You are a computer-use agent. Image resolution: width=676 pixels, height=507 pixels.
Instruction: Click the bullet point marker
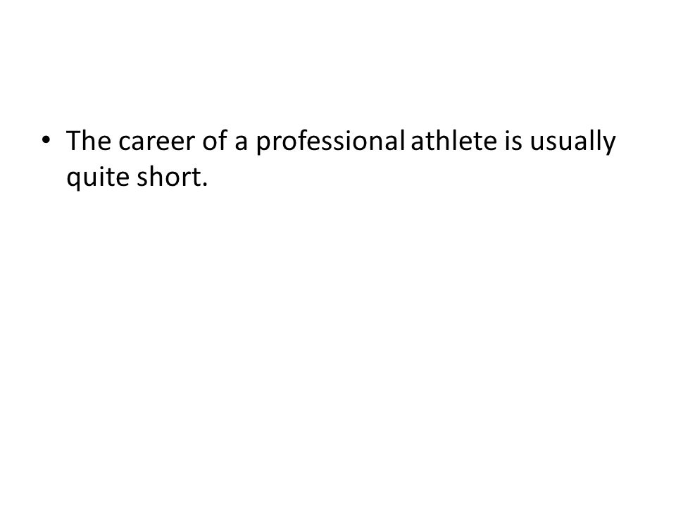tap(46, 140)
